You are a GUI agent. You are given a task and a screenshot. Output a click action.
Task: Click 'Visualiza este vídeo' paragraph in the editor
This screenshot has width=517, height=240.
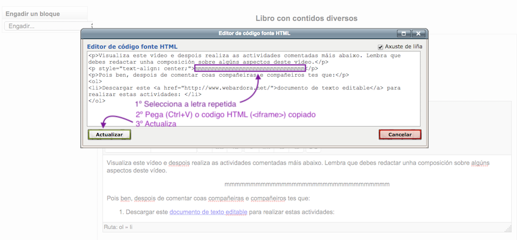click(x=233, y=163)
